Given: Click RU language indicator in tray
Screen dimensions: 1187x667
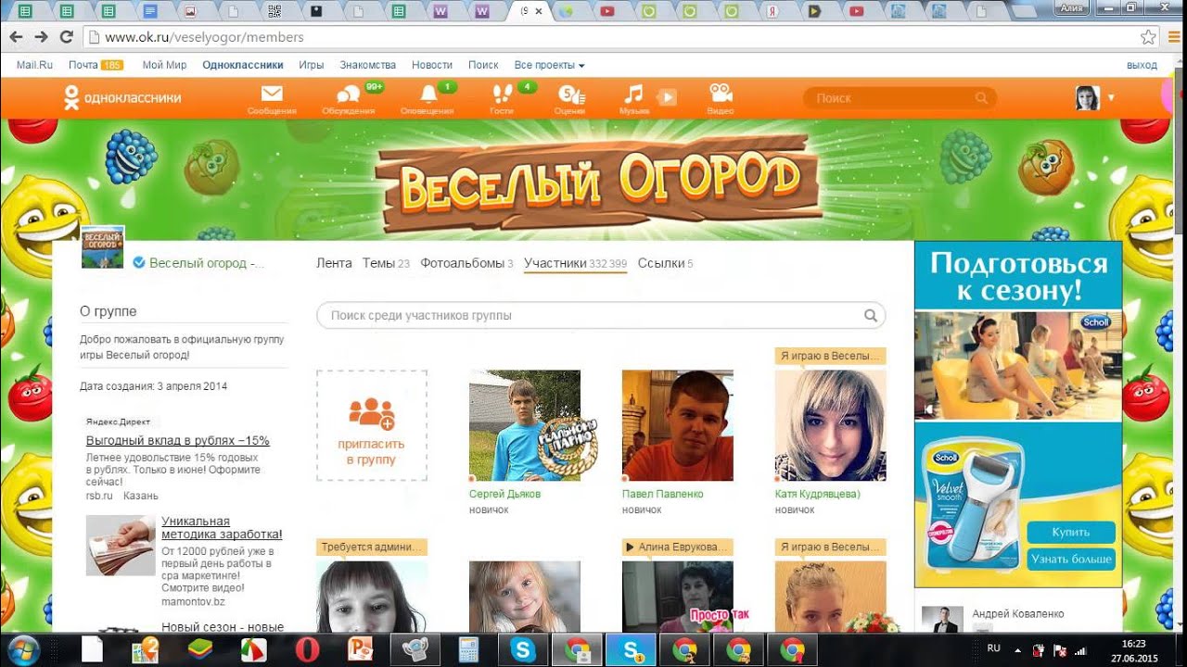Looking at the screenshot, I should pyautogui.click(x=994, y=648).
